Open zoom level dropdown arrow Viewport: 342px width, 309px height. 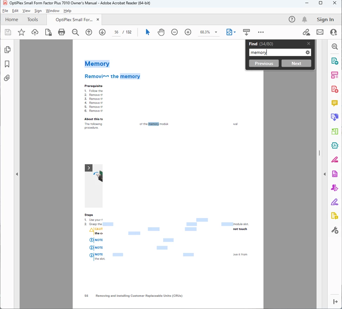216,32
